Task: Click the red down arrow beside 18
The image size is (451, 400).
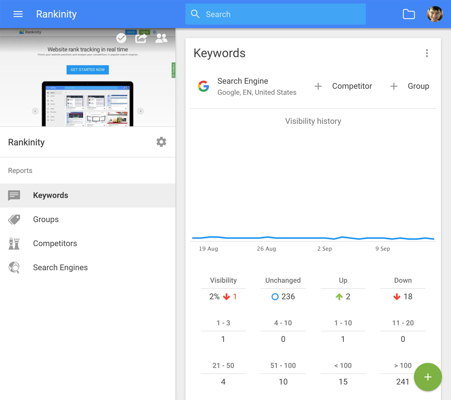Action: (397, 297)
